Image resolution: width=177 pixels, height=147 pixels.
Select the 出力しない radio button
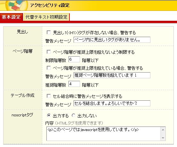74,115
